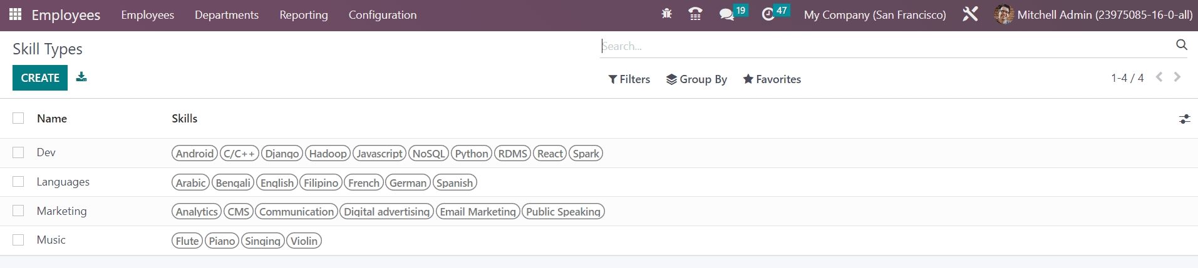Select the Dev row checkbox
This screenshot has width=1198, height=268.
18,152
